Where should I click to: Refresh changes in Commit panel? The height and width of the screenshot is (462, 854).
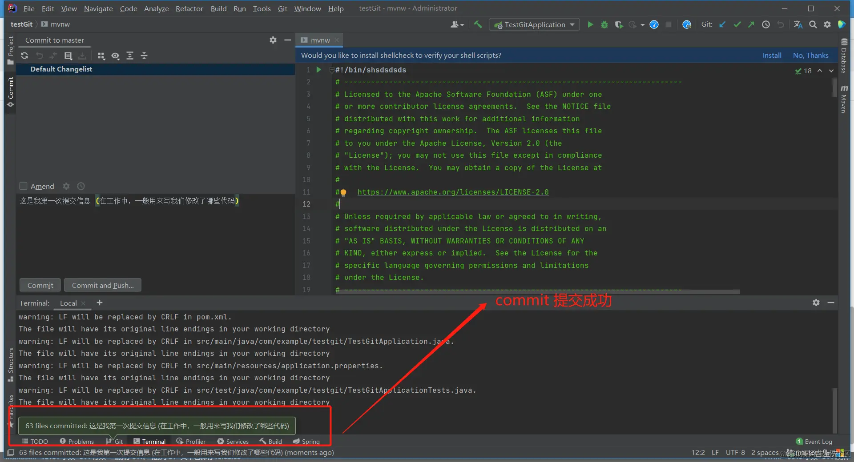(24, 56)
